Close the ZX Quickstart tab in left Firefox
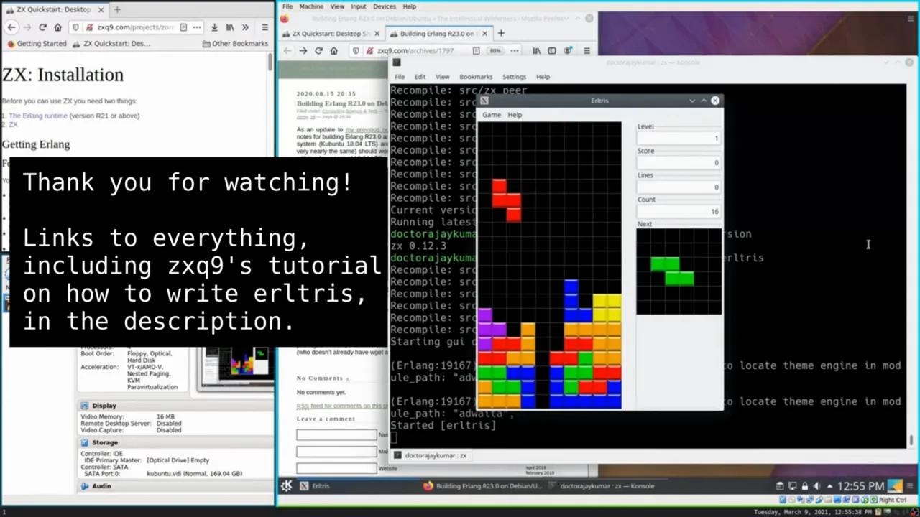 point(101,9)
